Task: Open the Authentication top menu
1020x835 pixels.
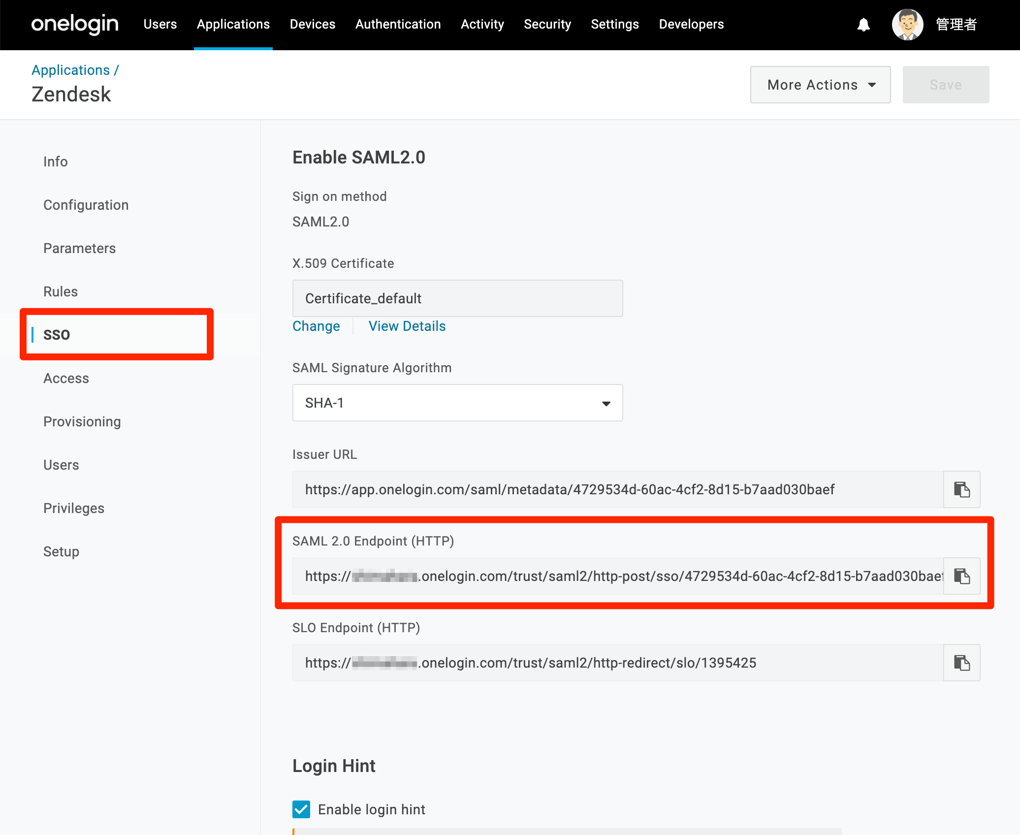Action: coord(398,24)
